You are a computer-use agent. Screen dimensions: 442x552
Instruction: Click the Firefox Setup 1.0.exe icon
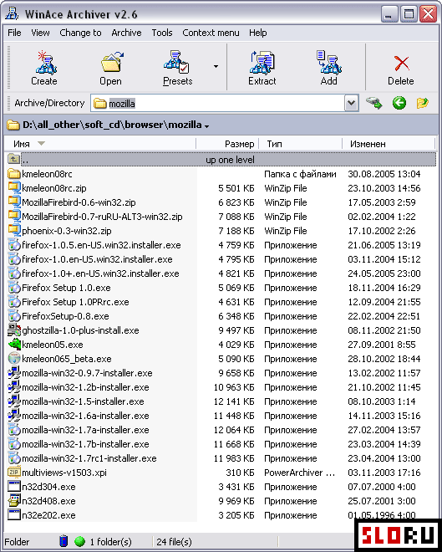pyautogui.click(x=14, y=288)
